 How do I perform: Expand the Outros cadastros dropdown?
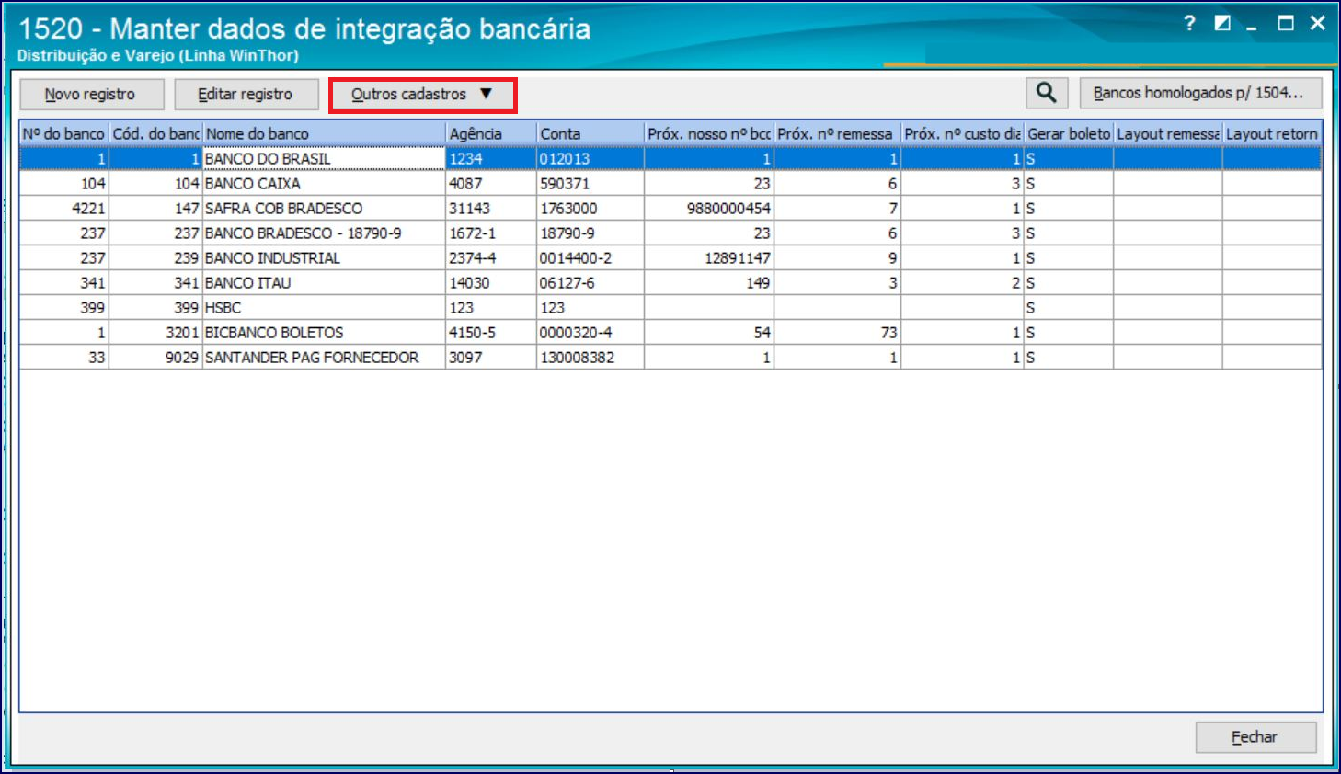[x=422, y=95]
